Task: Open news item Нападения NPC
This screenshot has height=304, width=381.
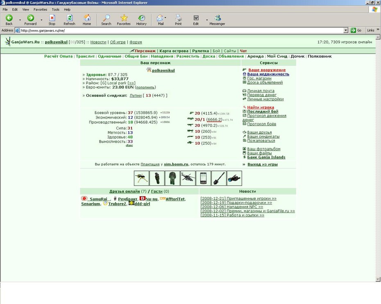Action: pyautogui.click(x=231, y=207)
